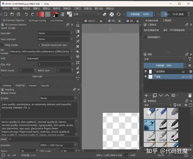Image resolution: width=193 pixels, height=159 pixels.
Task: Open the brush preset tag 全部 dropdown
Action: click(158, 105)
